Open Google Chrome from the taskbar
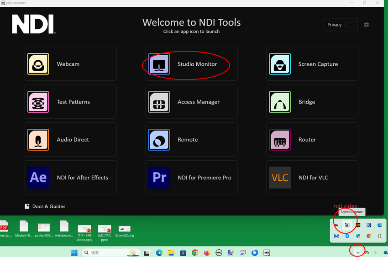 click(195, 252)
